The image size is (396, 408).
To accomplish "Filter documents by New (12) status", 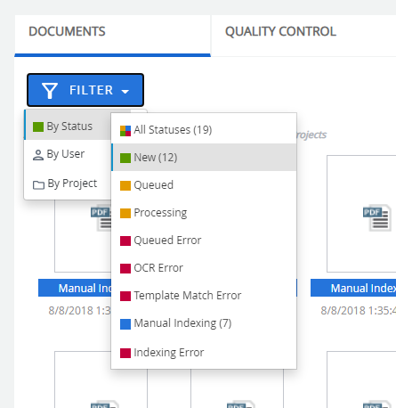I will [x=204, y=157].
